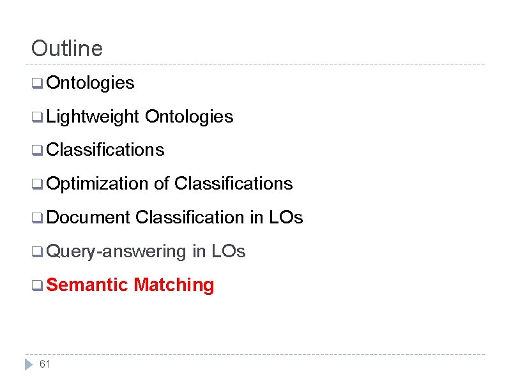Open Document Classification in LOs item

[174, 218]
